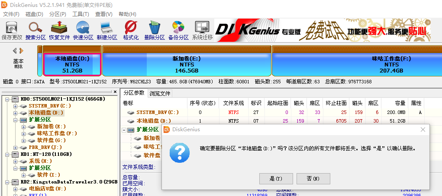Open the Search Partition (搜索分区) tool
This screenshot has height=196, width=442.
coord(35,31)
